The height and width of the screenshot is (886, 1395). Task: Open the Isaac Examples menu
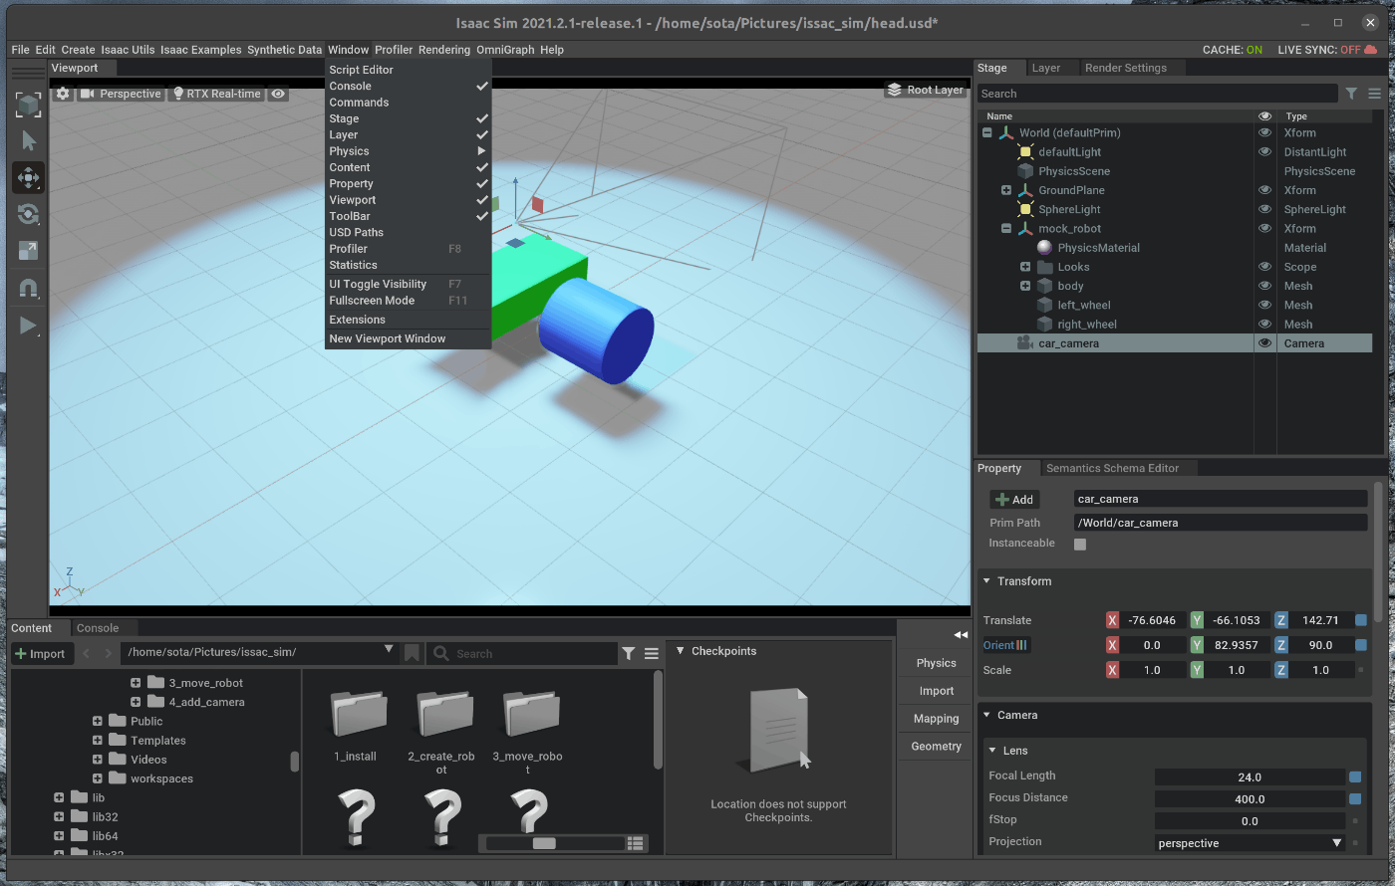pyautogui.click(x=200, y=50)
